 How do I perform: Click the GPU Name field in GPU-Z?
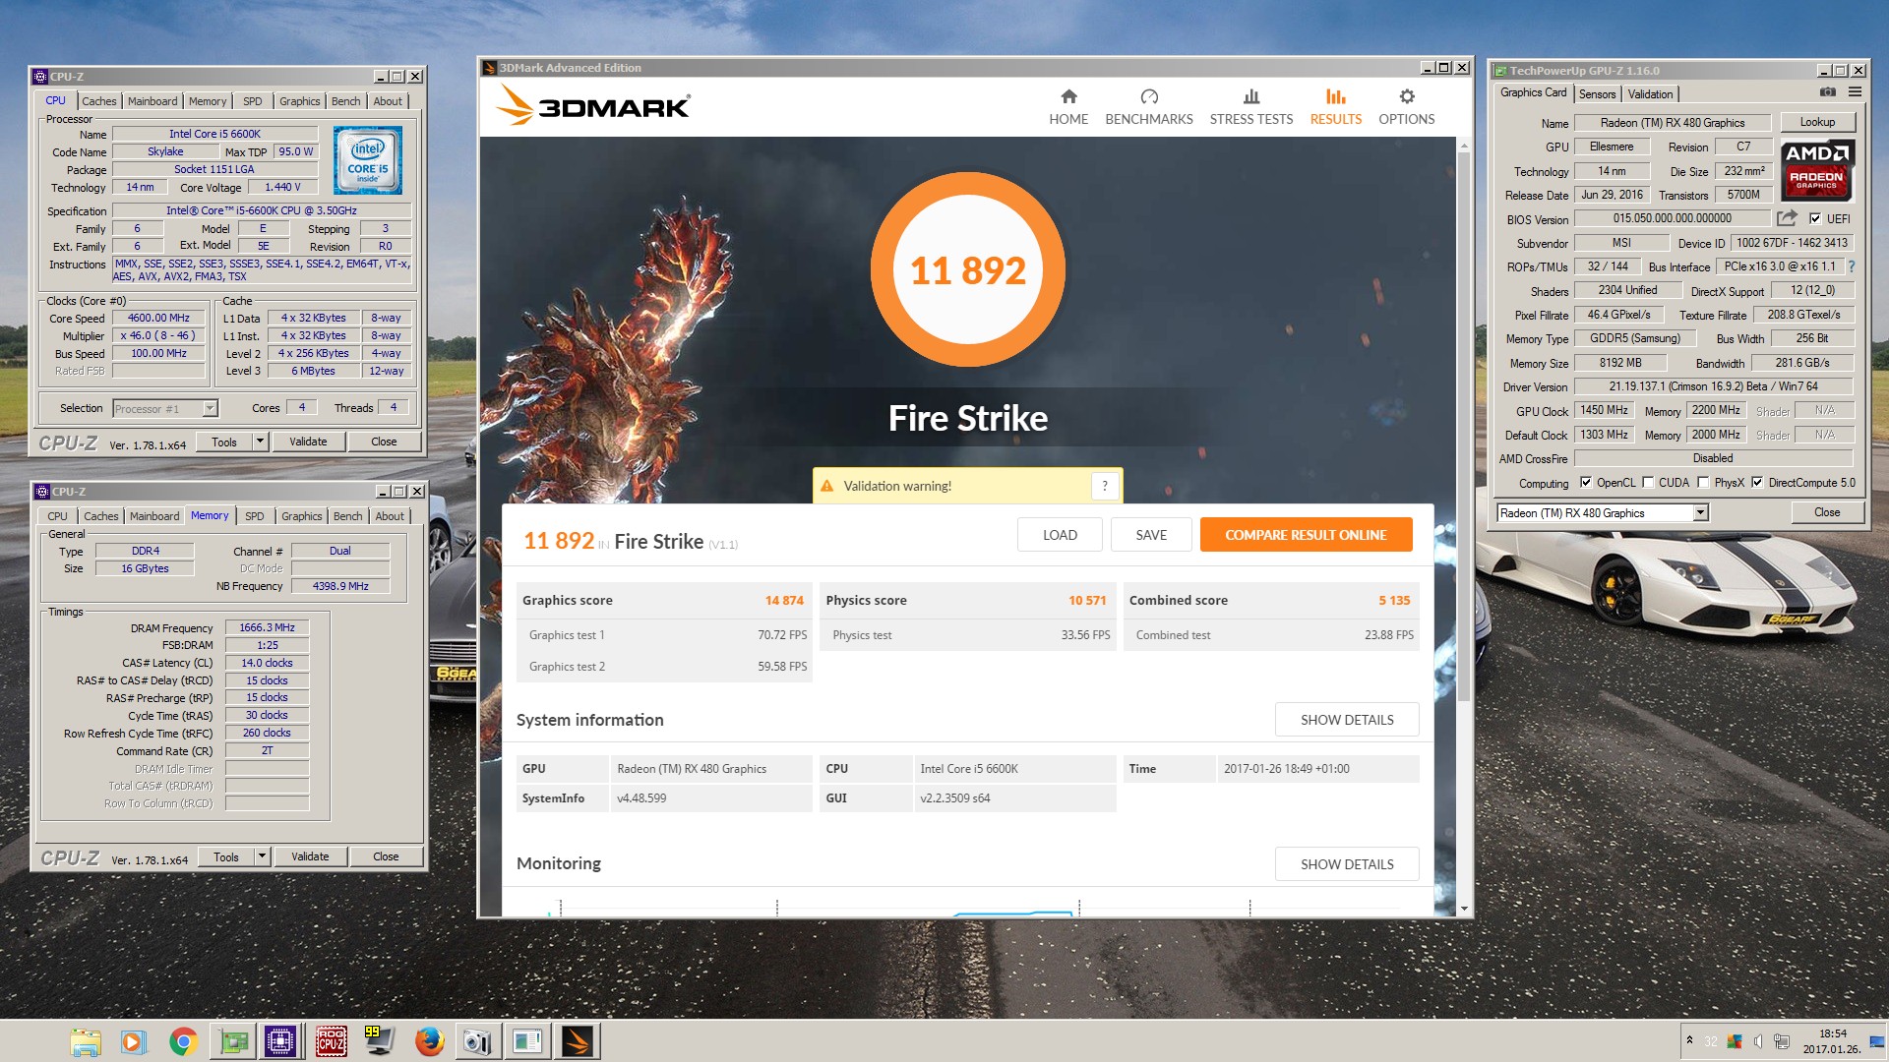pyautogui.click(x=1672, y=123)
